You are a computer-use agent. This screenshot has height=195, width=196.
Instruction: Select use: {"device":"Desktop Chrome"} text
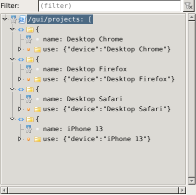click(107, 49)
